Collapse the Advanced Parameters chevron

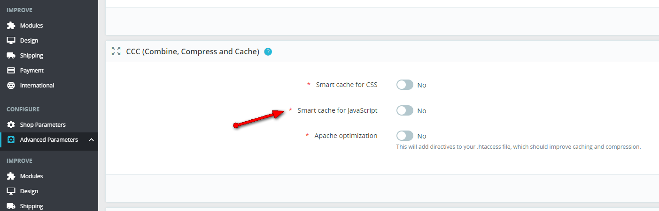91,139
